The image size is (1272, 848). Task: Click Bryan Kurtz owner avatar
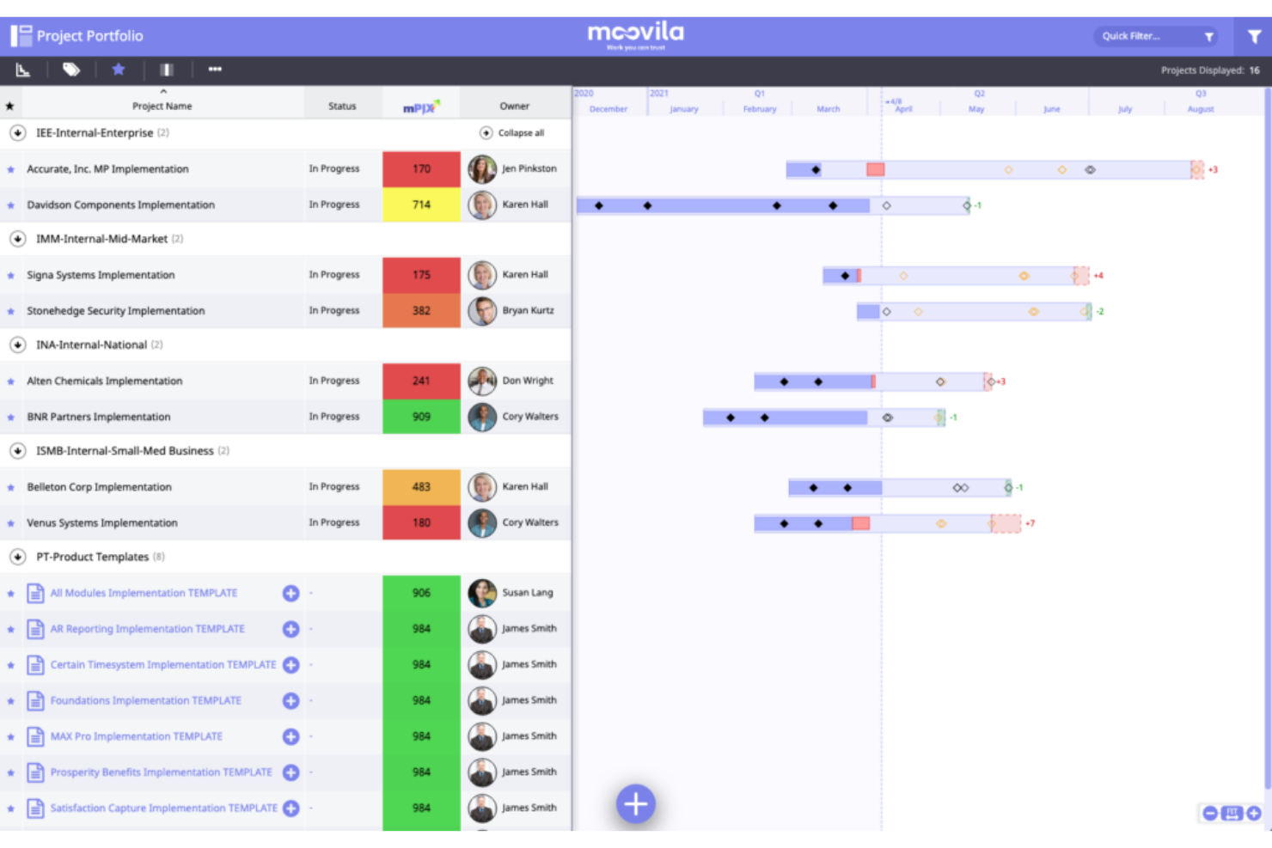pos(482,311)
